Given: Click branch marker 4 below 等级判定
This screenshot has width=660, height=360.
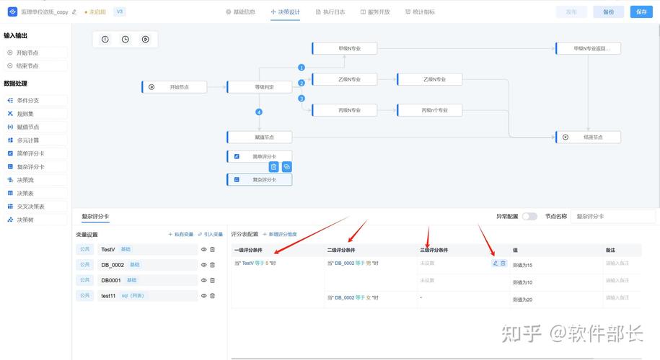Looking at the screenshot, I should click(x=259, y=112).
